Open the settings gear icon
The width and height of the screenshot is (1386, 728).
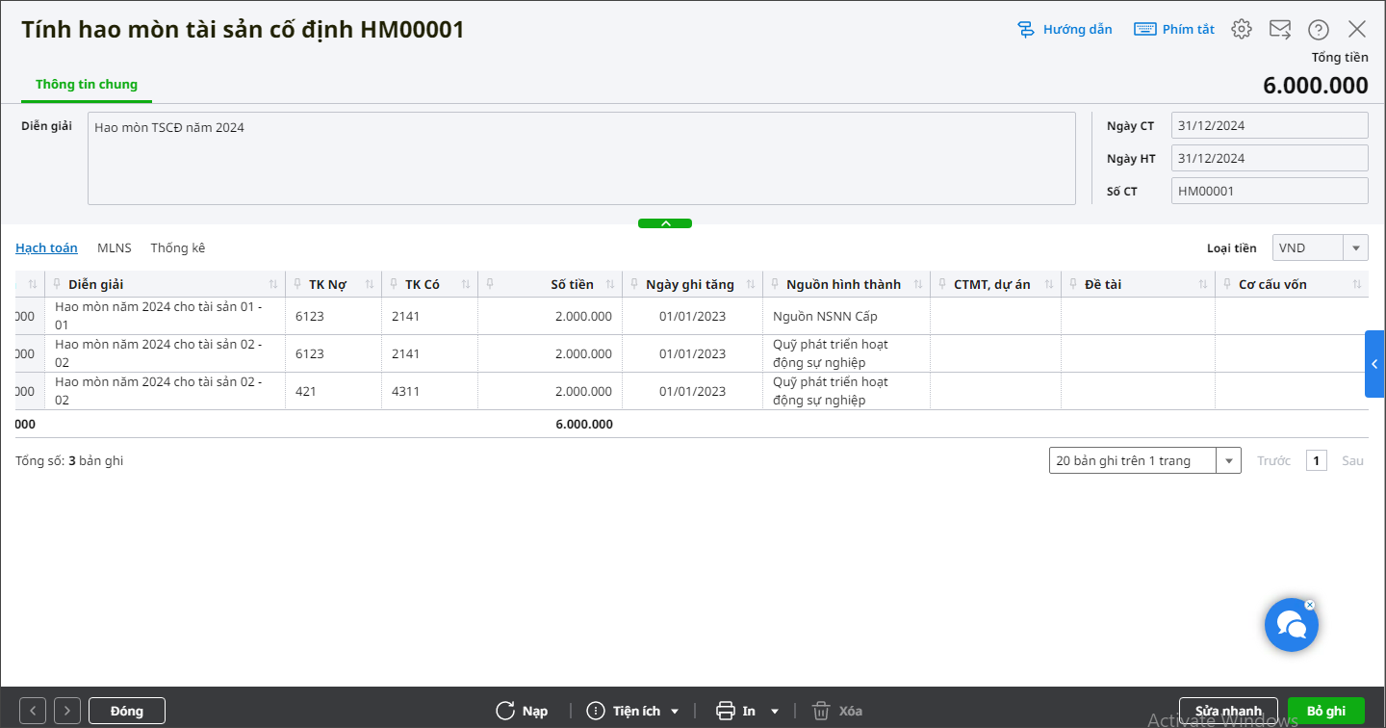[x=1242, y=29]
